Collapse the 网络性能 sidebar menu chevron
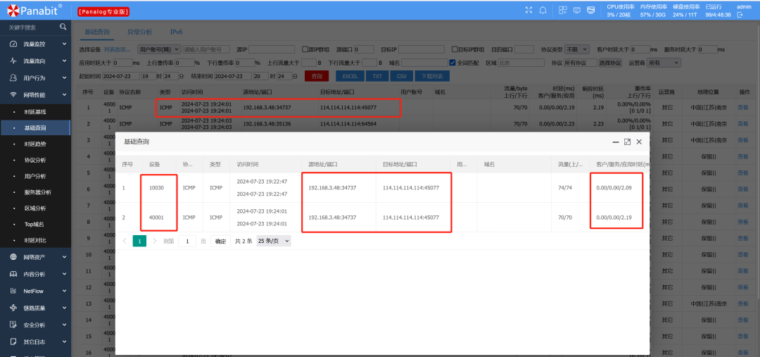 (x=65, y=95)
